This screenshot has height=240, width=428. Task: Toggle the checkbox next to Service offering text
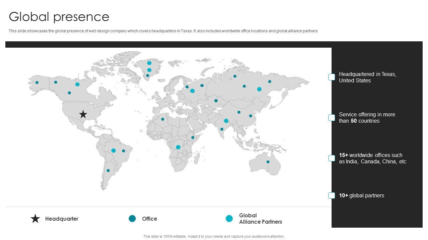[332, 118]
